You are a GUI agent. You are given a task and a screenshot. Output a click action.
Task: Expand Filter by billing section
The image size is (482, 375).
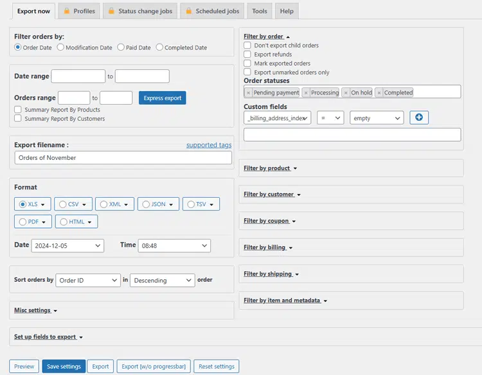tap(268, 248)
